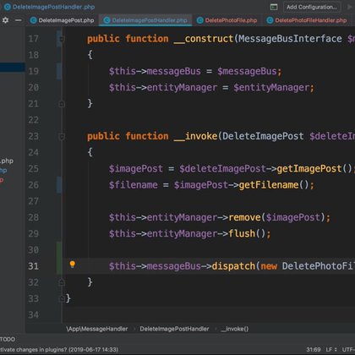
Task: Click DeleteImagePost type in __invoke signature
Action: click(263, 136)
